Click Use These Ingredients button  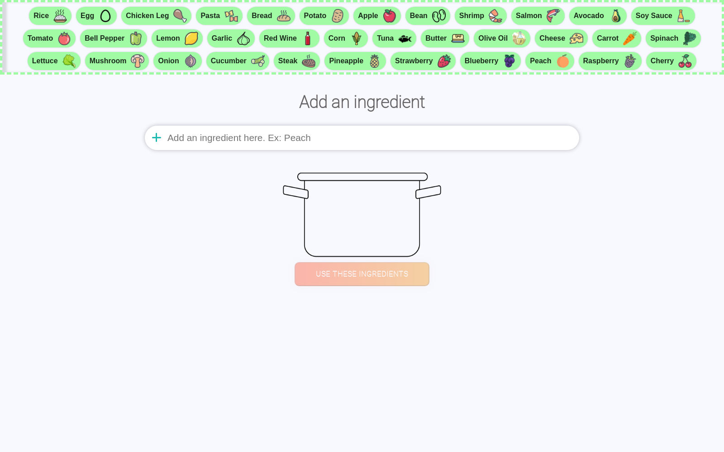tap(362, 274)
